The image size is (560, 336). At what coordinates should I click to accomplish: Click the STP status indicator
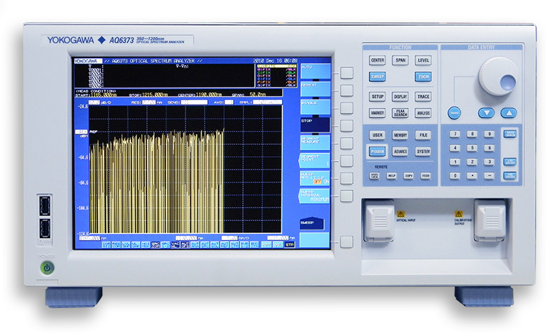point(290,244)
